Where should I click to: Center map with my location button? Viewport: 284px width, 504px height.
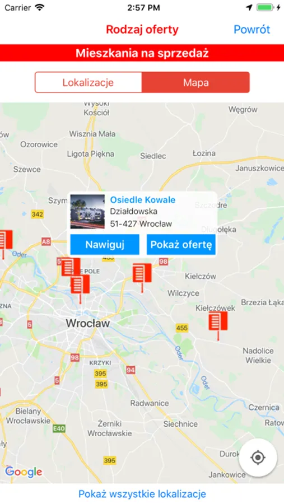click(x=258, y=458)
